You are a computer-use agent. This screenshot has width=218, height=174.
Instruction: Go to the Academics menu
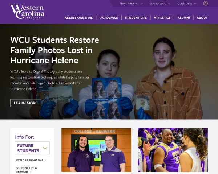(109, 18)
